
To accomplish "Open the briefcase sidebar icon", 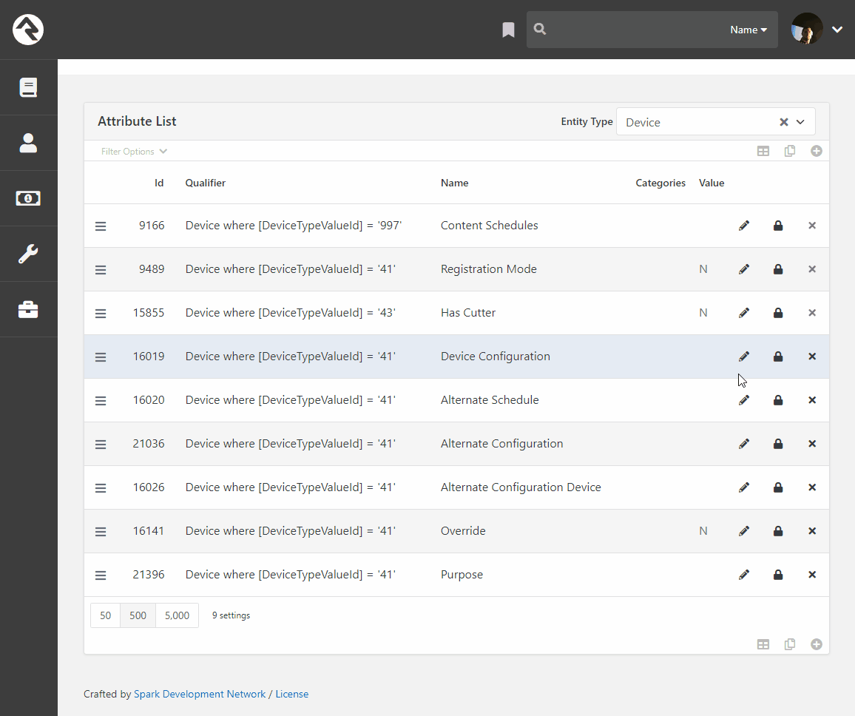I will tap(28, 309).
